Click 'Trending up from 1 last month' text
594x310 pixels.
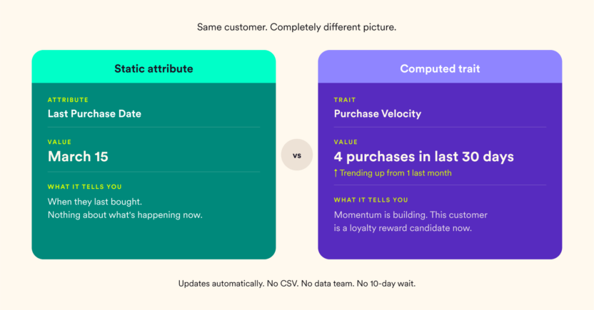pos(396,173)
